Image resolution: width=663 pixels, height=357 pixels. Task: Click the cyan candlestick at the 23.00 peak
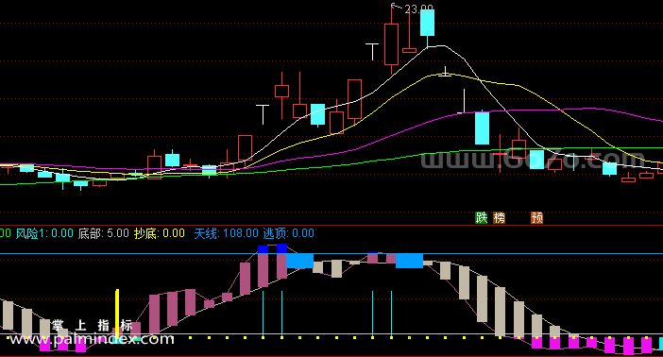click(427, 23)
